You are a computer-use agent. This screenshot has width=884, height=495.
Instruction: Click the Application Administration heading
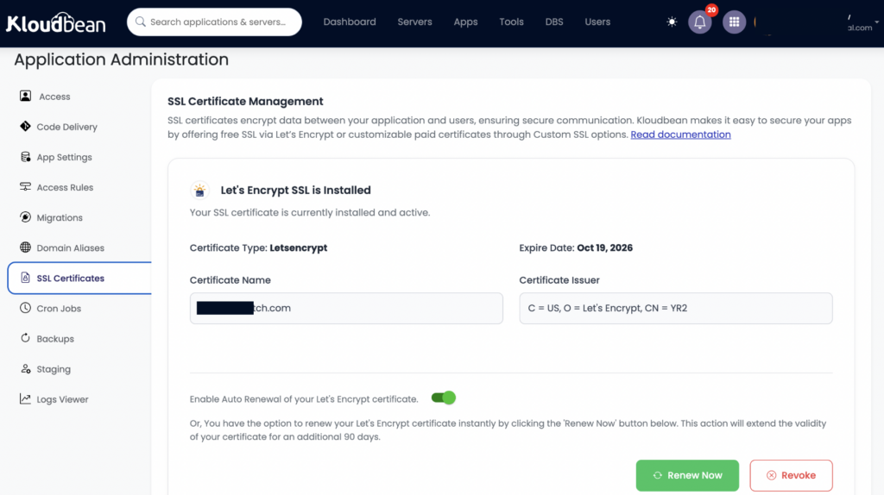point(121,60)
